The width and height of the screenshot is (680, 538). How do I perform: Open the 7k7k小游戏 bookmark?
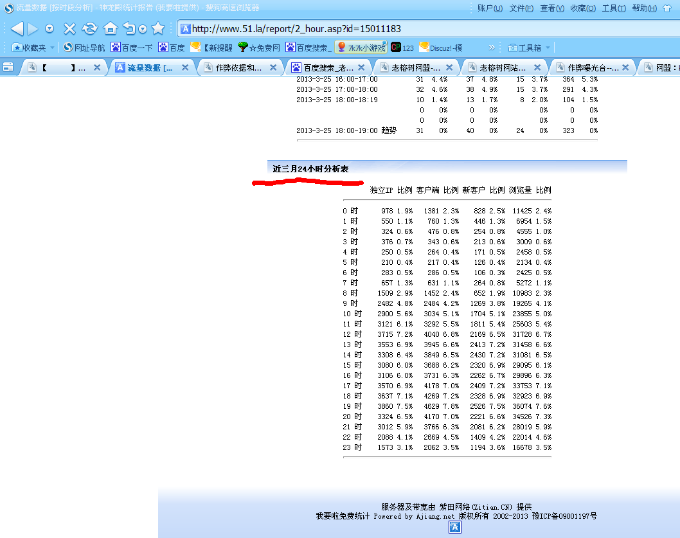tap(361, 48)
